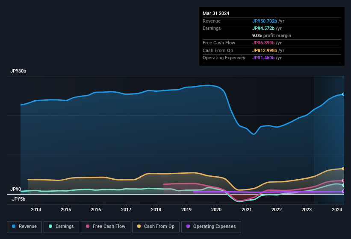Select the 2017 year label on the timeline

126,210
